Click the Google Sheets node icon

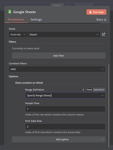pos(10,12)
